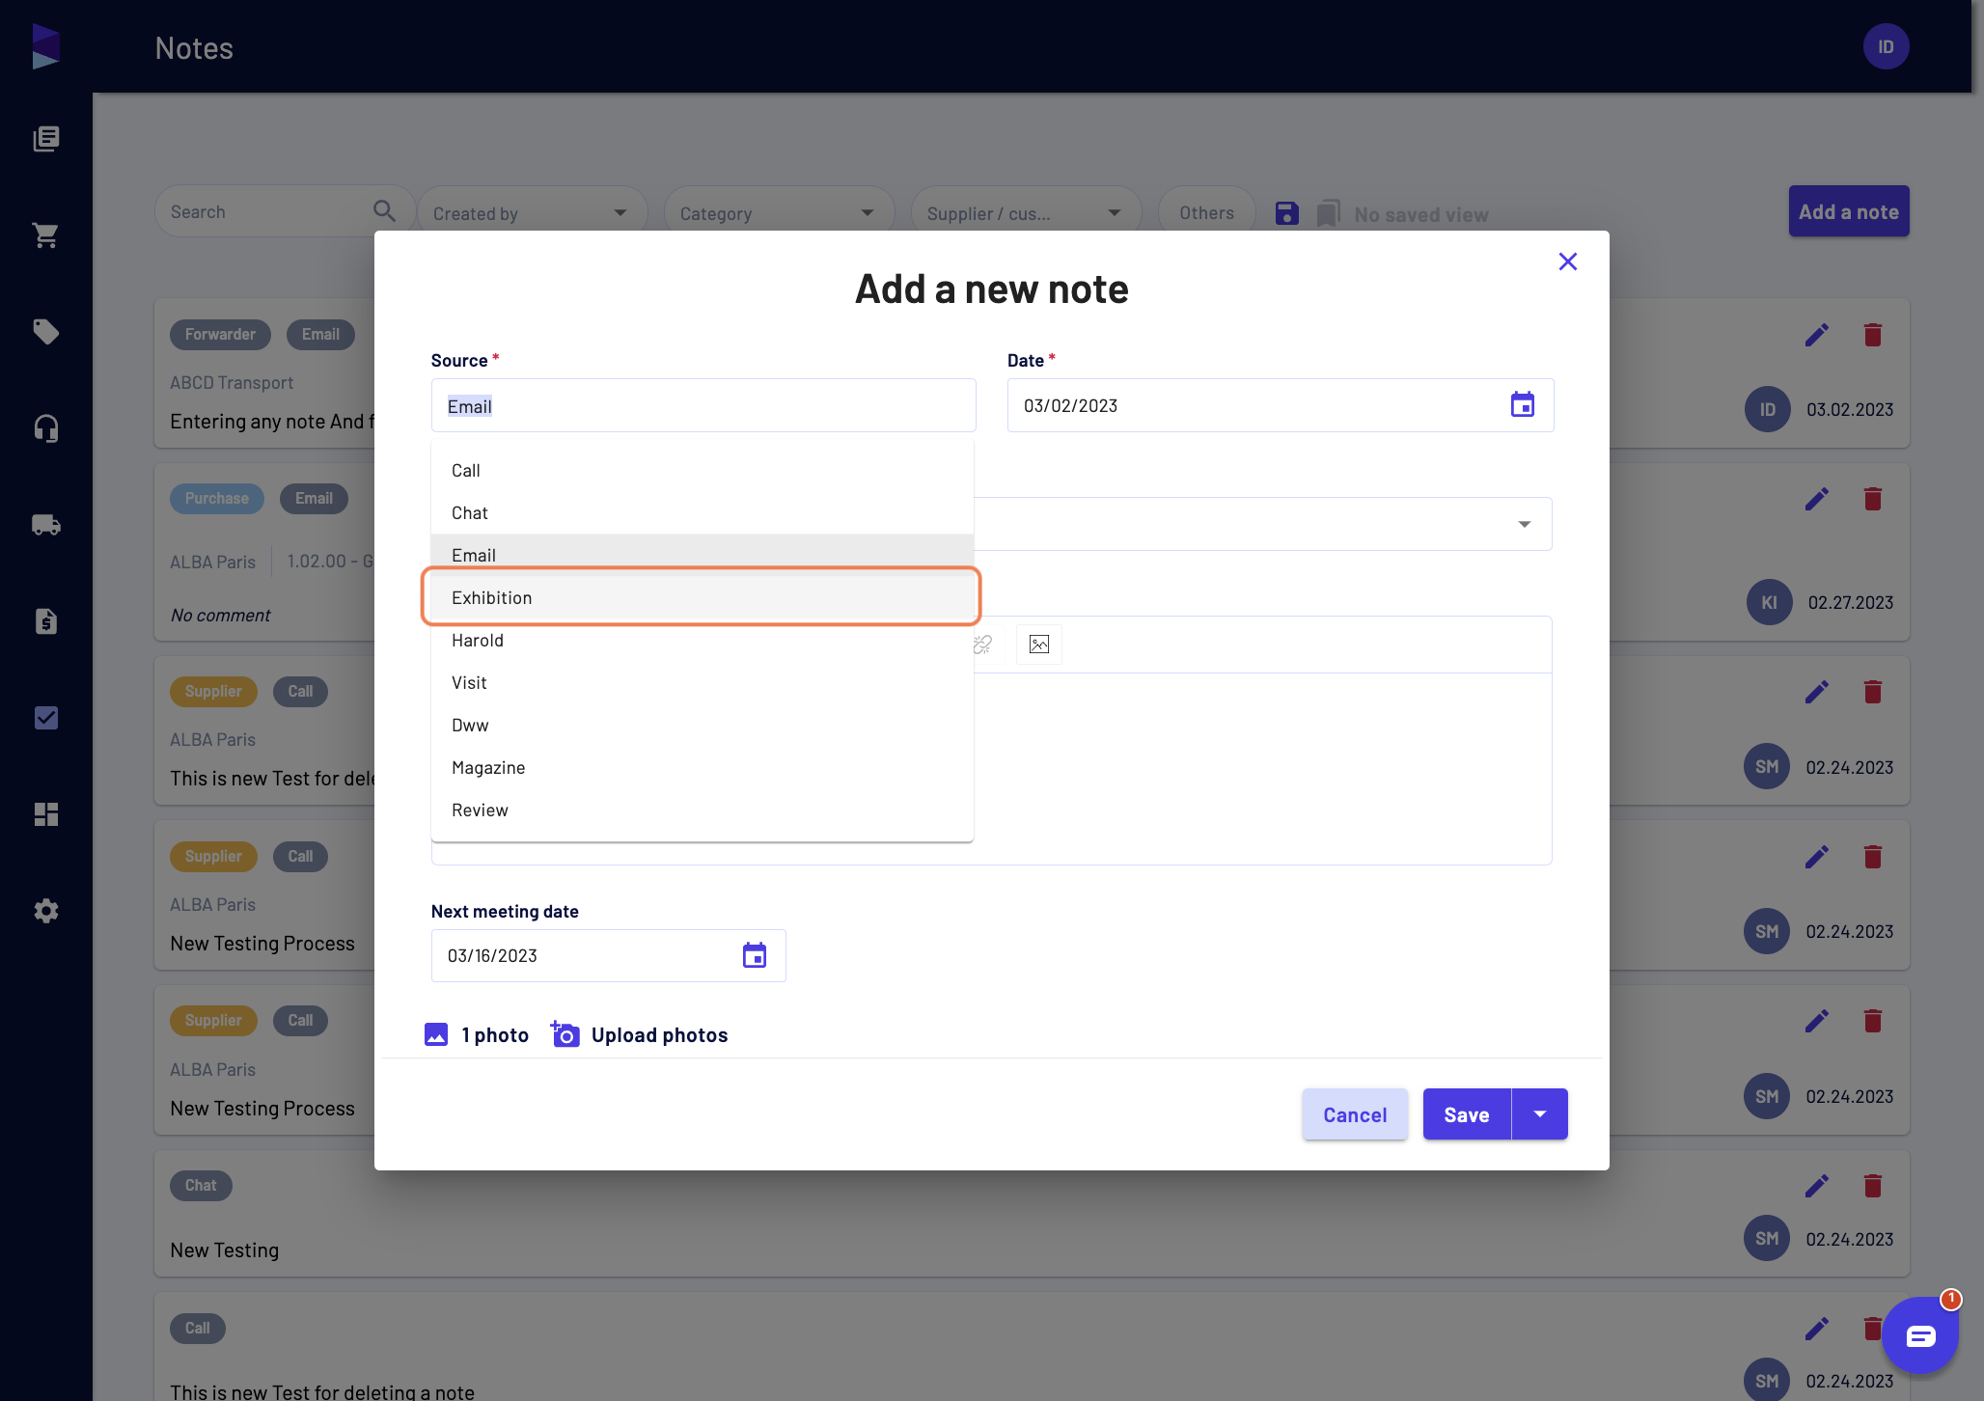Select Review from the Source list
1984x1401 pixels.
tap(702, 810)
